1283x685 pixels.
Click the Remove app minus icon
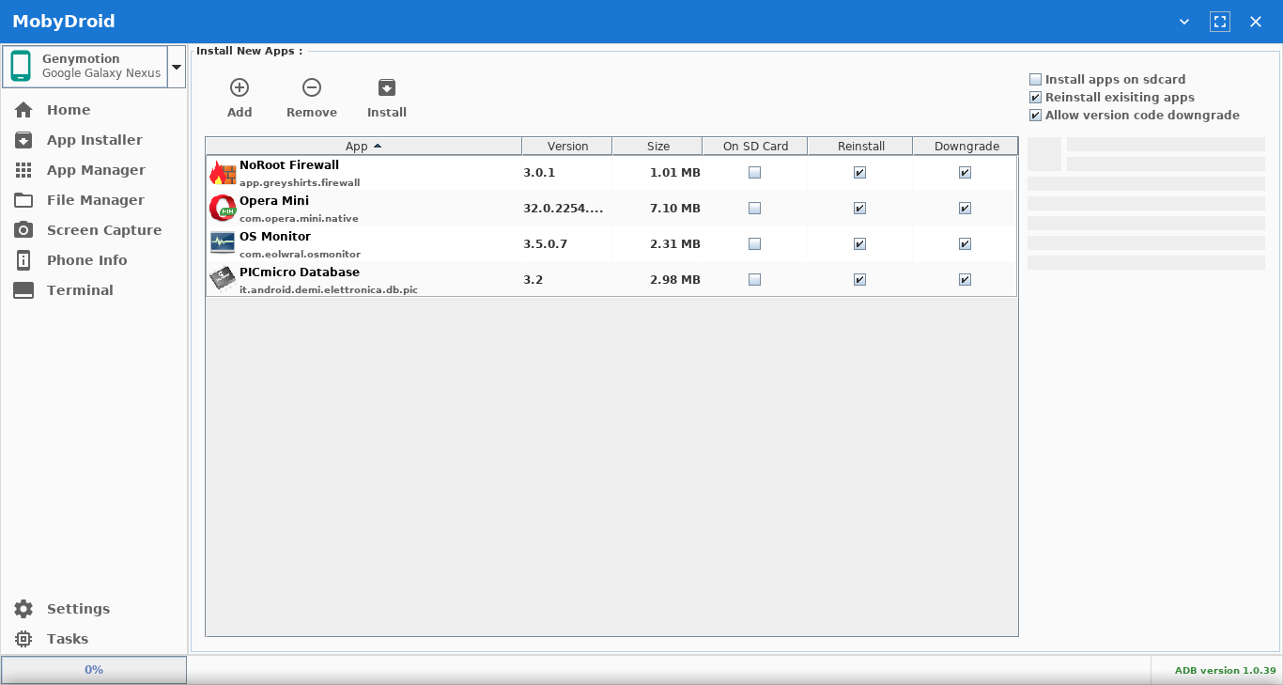pyautogui.click(x=312, y=87)
